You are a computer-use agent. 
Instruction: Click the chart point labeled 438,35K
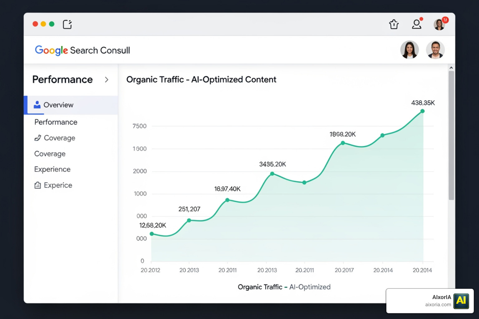423,111
